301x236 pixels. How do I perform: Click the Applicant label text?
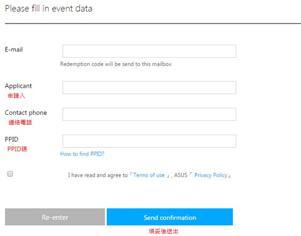(18, 86)
